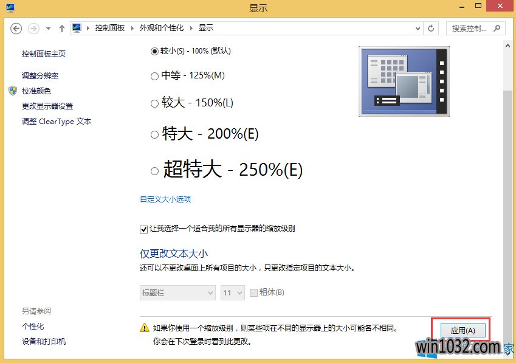Click the computer icon in address bar
The height and width of the screenshot is (363, 516).
pyautogui.click(x=77, y=28)
